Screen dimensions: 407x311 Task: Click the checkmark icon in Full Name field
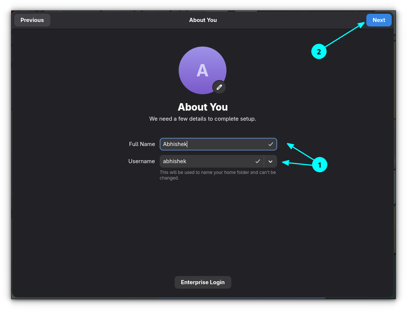(x=271, y=144)
